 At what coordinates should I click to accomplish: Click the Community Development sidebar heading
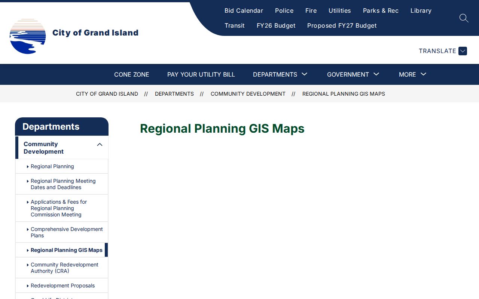pos(43,148)
